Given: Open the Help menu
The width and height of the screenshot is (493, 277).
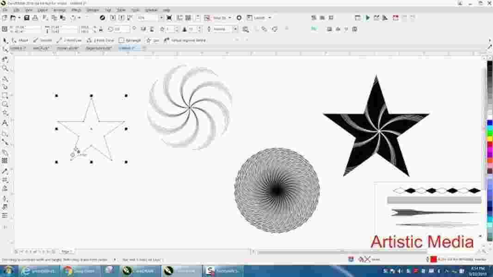Looking at the screenshot, I should 166,10.
